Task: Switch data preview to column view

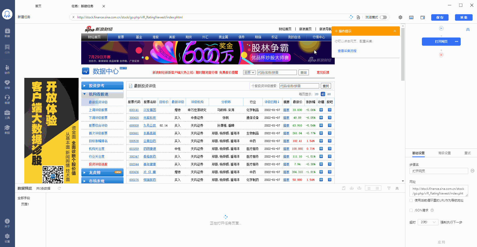Action: 377,188
